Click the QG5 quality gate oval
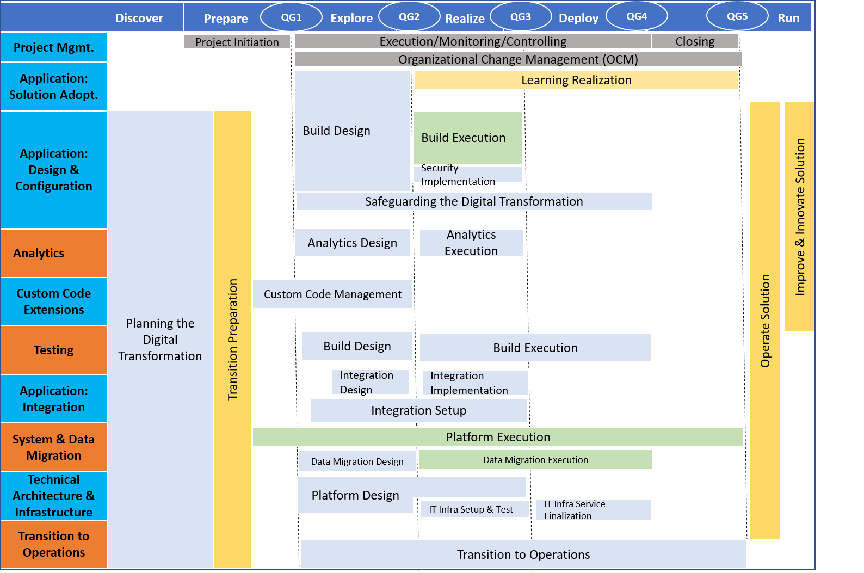The image size is (864, 573). [x=737, y=16]
